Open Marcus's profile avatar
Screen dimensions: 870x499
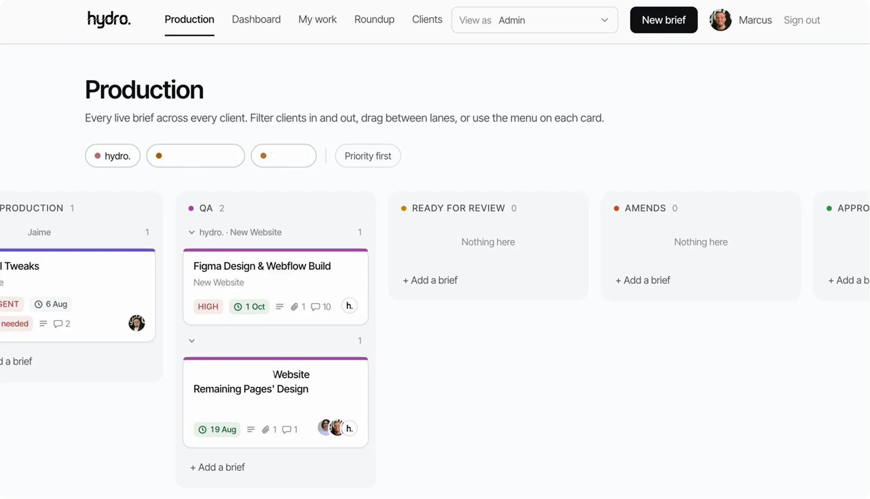tap(720, 20)
